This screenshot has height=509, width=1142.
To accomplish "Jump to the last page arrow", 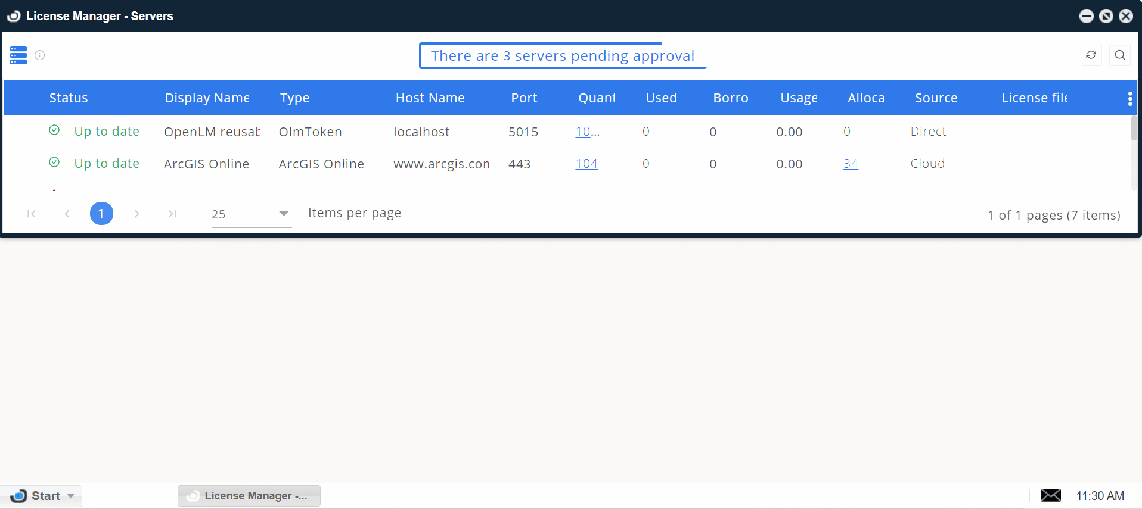I will 172,214.
